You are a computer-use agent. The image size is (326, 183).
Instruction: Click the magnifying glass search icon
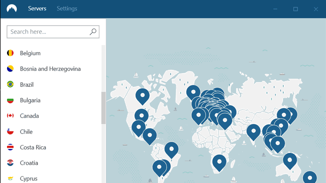point(93,32)
